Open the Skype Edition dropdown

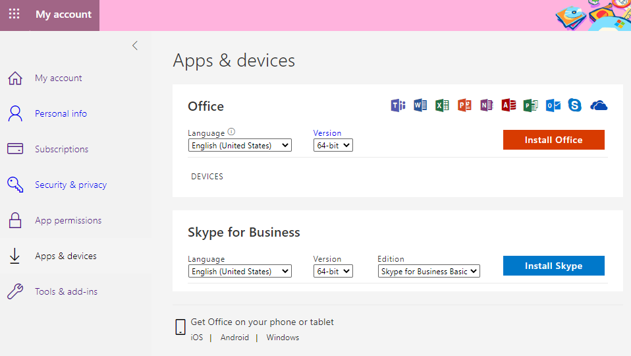[x=429, y=272]
